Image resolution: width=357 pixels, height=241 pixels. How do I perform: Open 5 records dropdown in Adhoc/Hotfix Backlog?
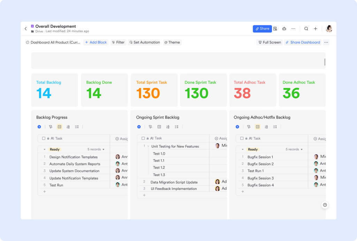(294, 149)
